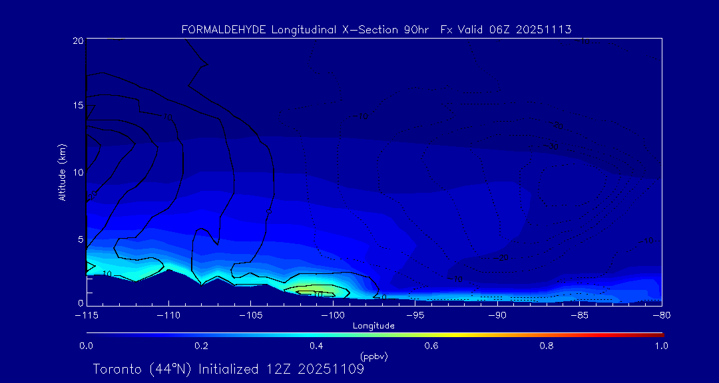The height and width of the screenshot is (383, 719).
Task: Click the 0.6 color bar value label
Action: click(x=431, y=346)
